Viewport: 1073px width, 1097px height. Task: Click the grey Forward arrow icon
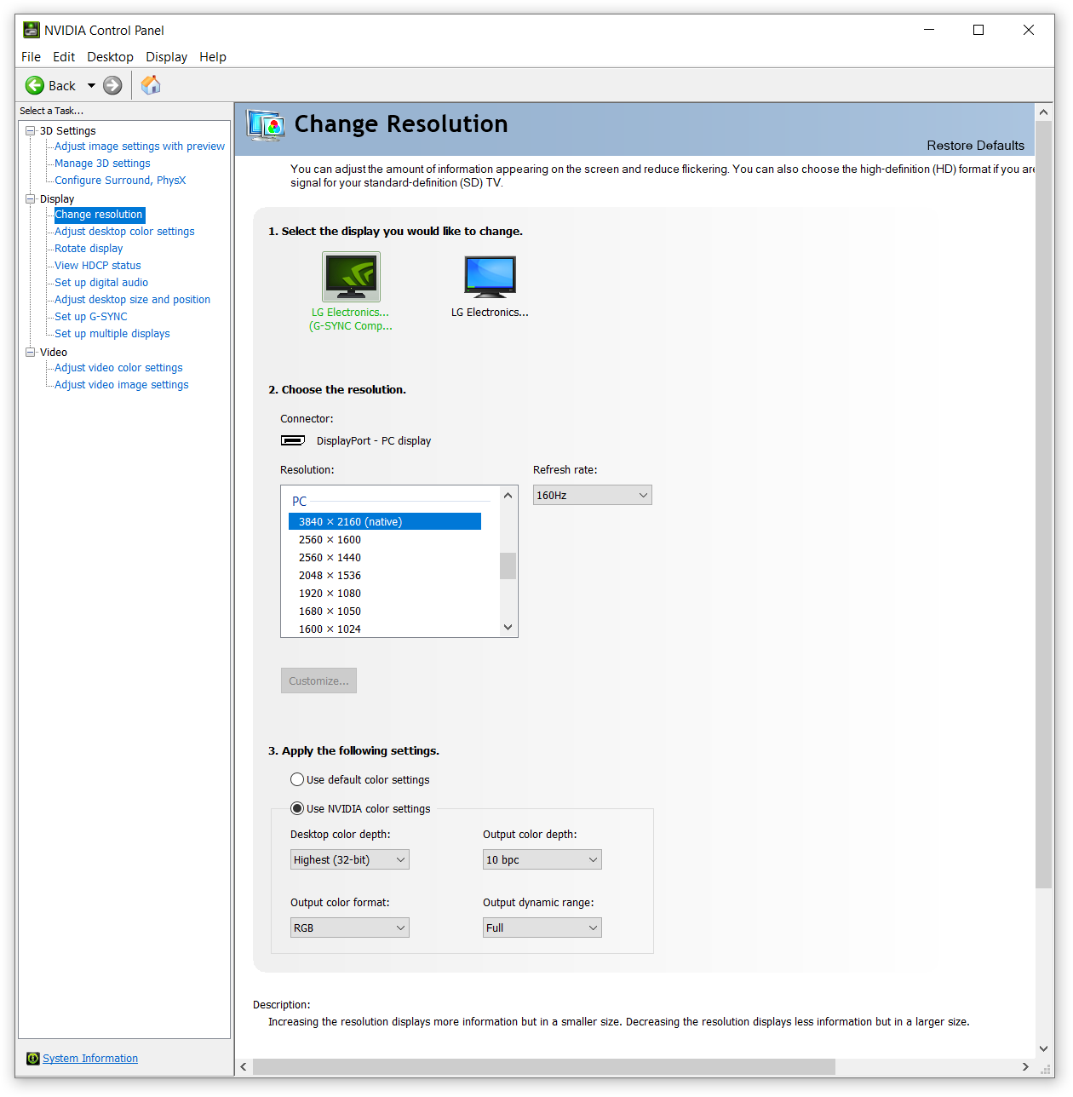click(112, 85)
